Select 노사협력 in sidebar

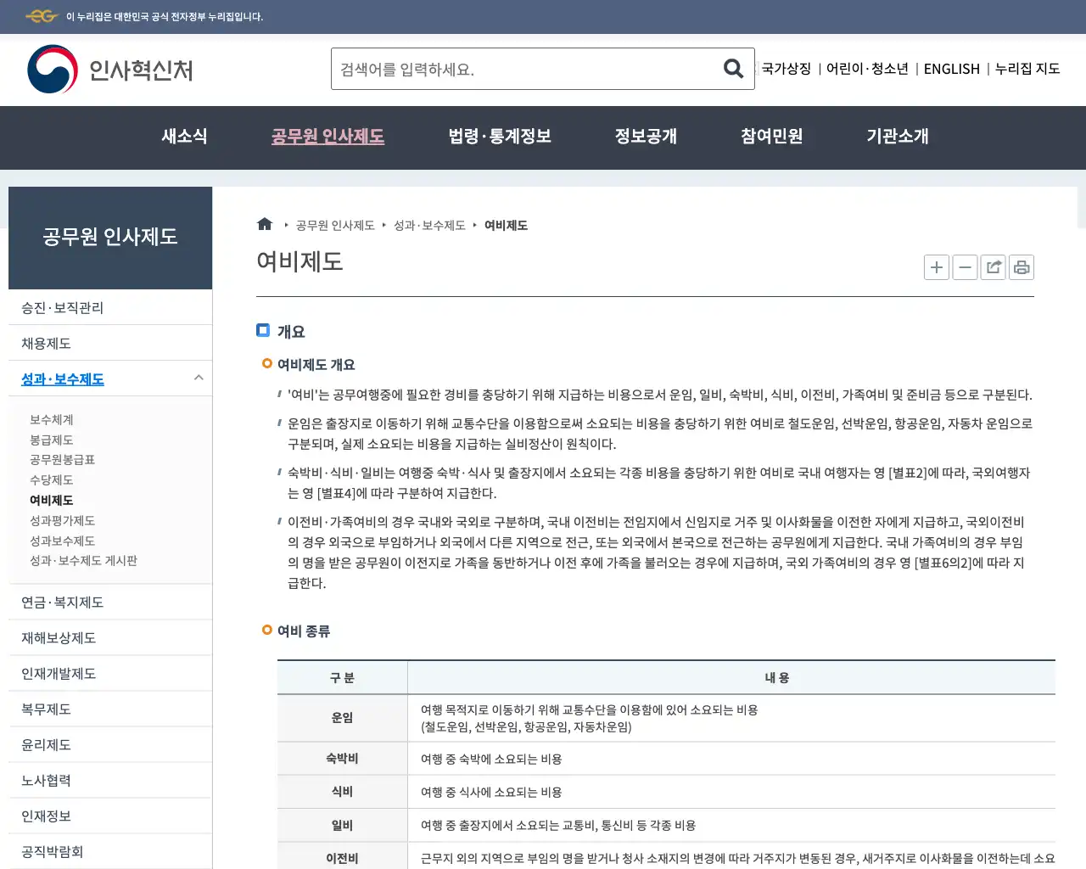pyautogui.click(x=110, y=780)
